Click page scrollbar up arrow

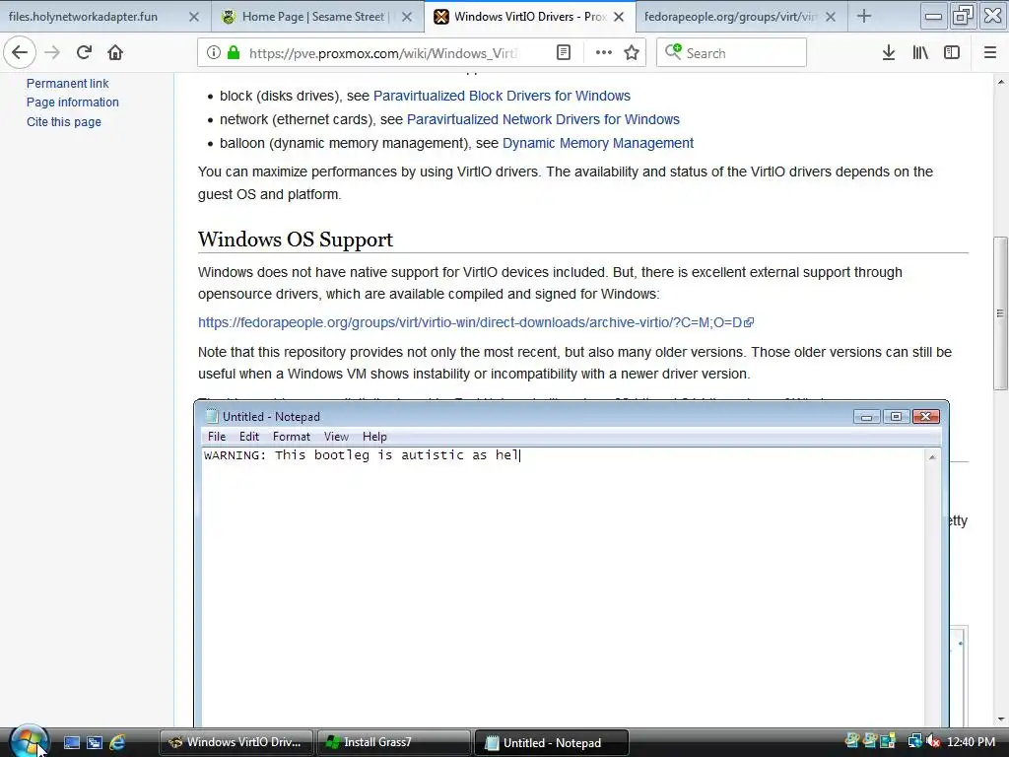1001,82
